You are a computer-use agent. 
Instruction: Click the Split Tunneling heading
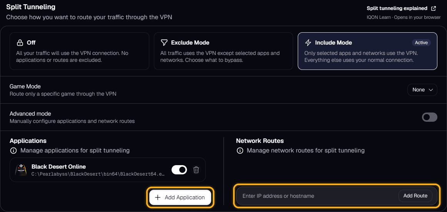pos(31,7)
